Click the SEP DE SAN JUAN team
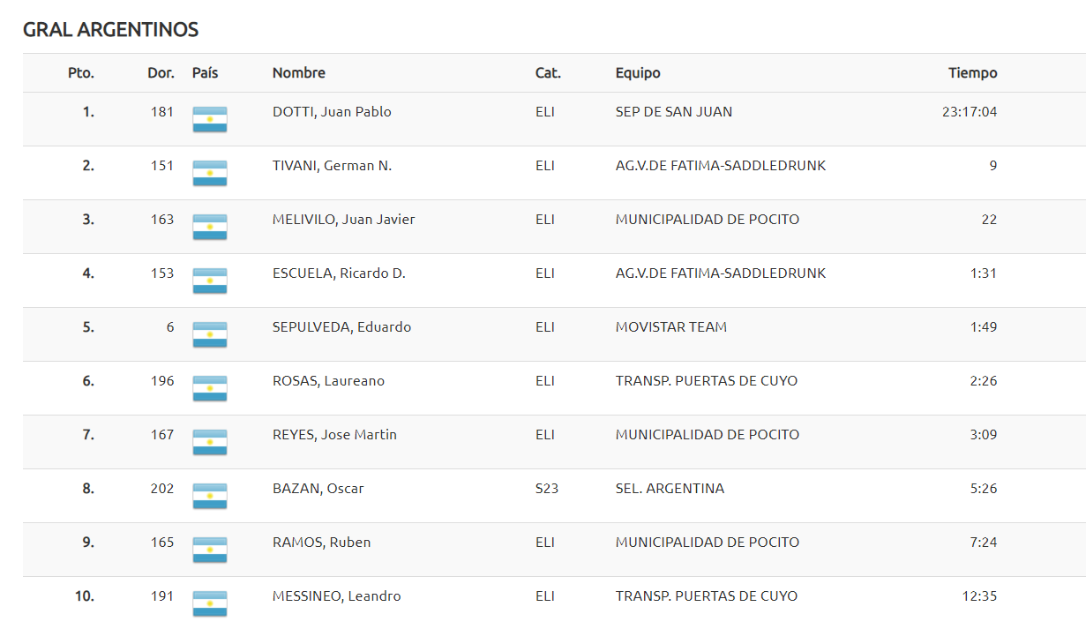Viewport: 1086px width, 629px height. coord(674,112)
